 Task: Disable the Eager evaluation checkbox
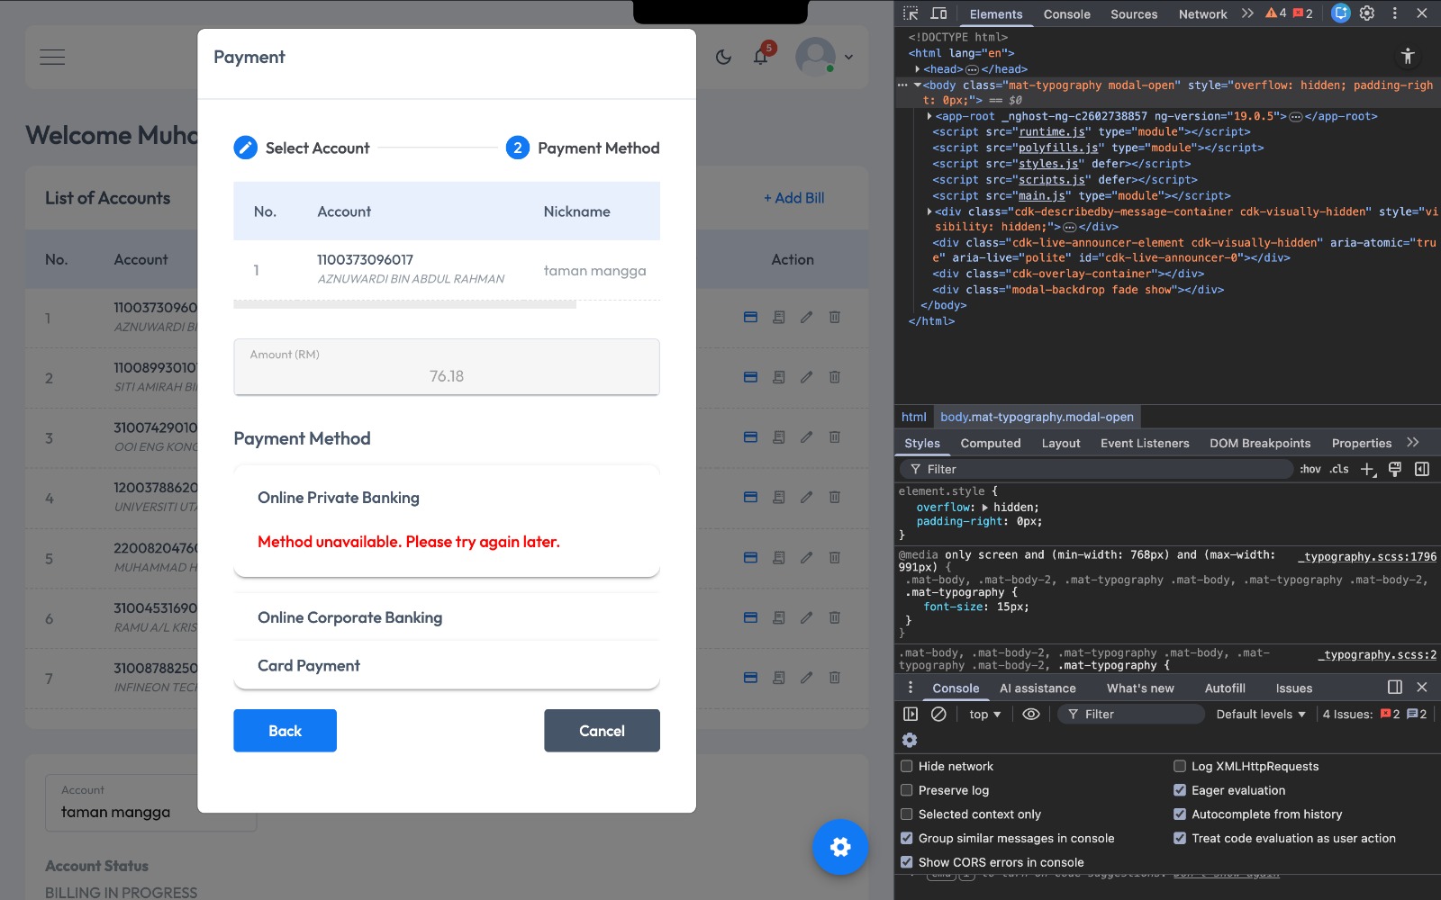point(1180,790)
